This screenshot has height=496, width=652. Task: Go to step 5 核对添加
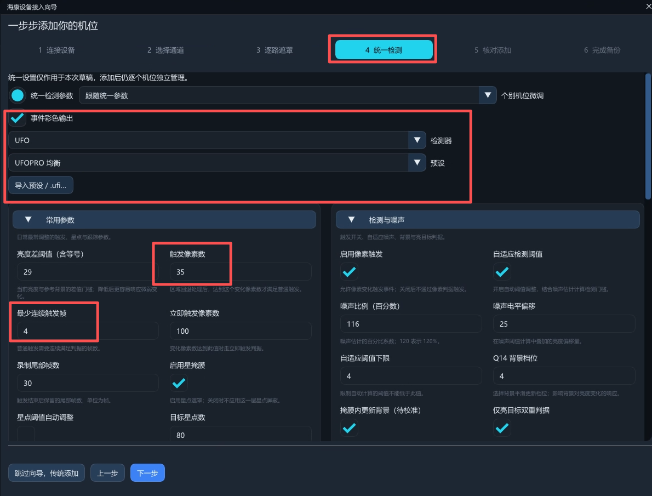[493, 50]
